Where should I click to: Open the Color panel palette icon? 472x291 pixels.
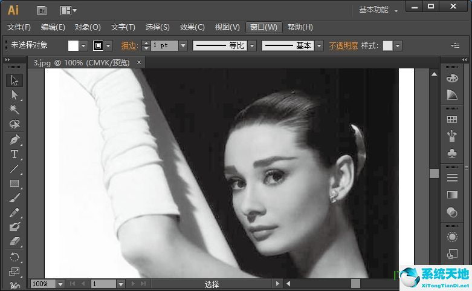[x=451, y=78]
